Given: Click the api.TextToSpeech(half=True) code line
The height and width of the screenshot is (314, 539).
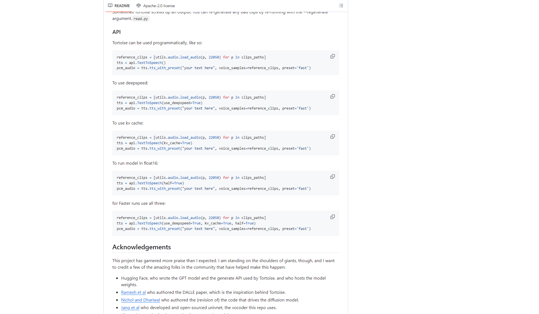Looking at the screenshot, I should pos(156,183).
